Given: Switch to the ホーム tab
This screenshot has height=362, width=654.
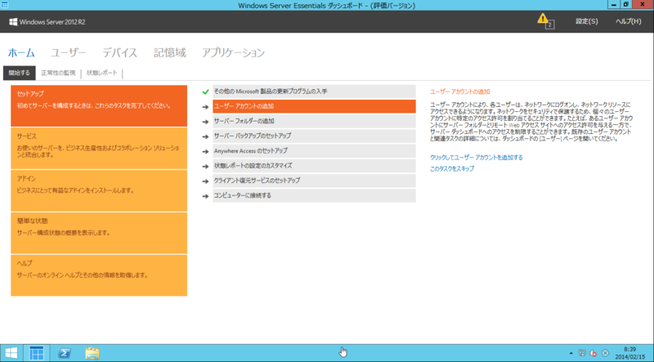Looking at the screenshot, I should coord(21,53).
